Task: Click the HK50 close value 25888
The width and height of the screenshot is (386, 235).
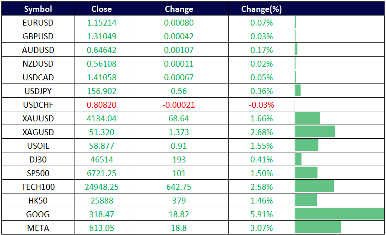Action: (x=101, y=201)
